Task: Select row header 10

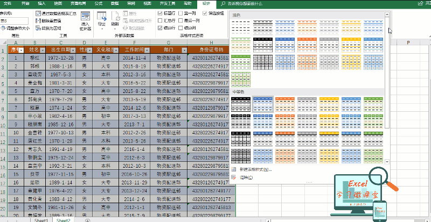Action: click(4, 126)
